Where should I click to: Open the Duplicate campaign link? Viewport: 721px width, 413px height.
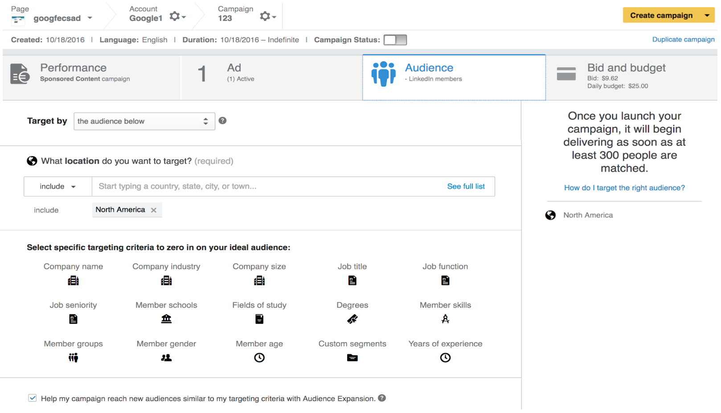tap(683, 40)
